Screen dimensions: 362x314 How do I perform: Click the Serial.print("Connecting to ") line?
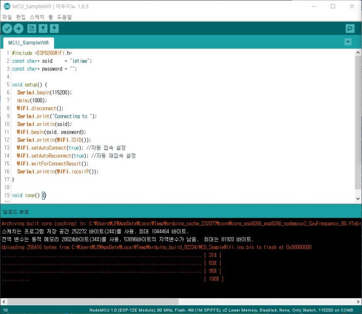click(x=57, y=116)
